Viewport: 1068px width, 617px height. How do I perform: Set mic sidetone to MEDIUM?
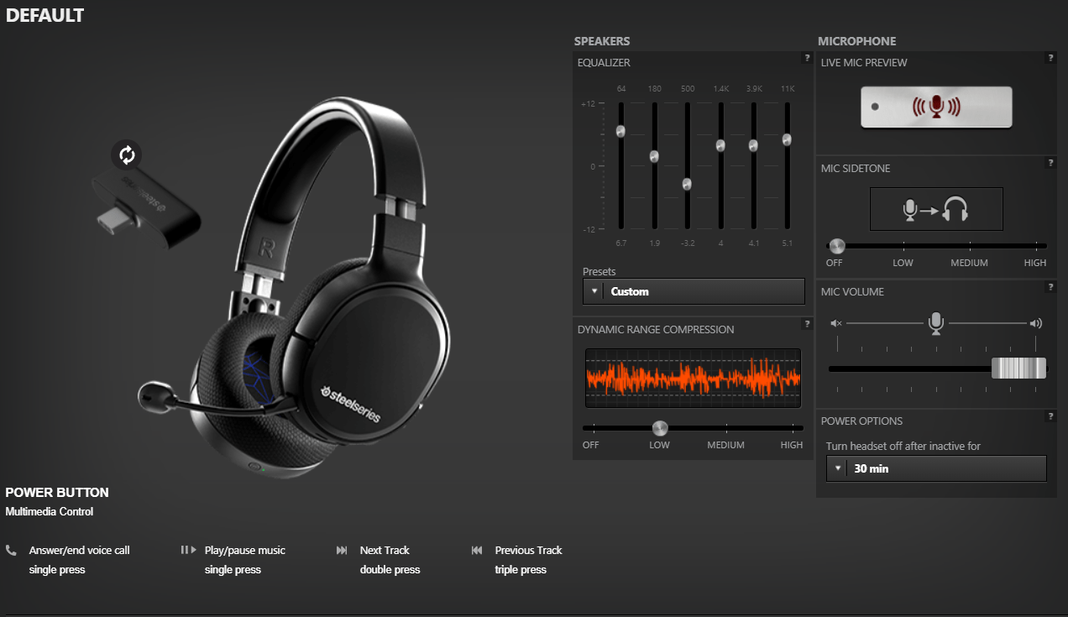pyautogui.click(x=969, y=263)
